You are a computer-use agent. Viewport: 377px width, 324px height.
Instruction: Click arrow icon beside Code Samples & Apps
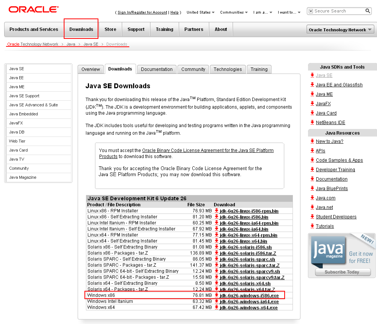click(x=312, y=160)
